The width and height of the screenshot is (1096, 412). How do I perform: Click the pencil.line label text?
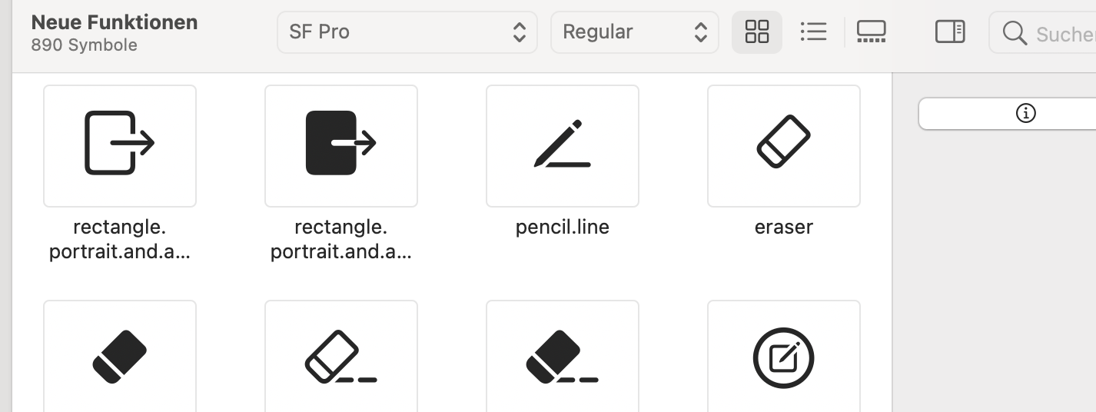563,227
